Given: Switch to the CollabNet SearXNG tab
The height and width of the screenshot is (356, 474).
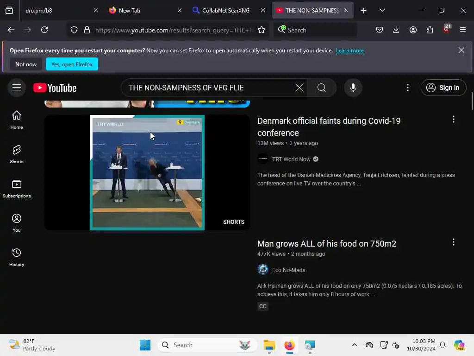Looking at the screenshot, I should [226, 11].
